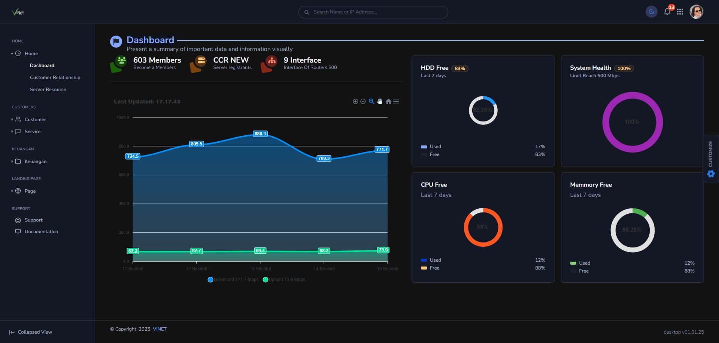The height and width of the screenshot is (343, 719).
Task: Click the search name or IP field
Action: click(x=374, y=12)
